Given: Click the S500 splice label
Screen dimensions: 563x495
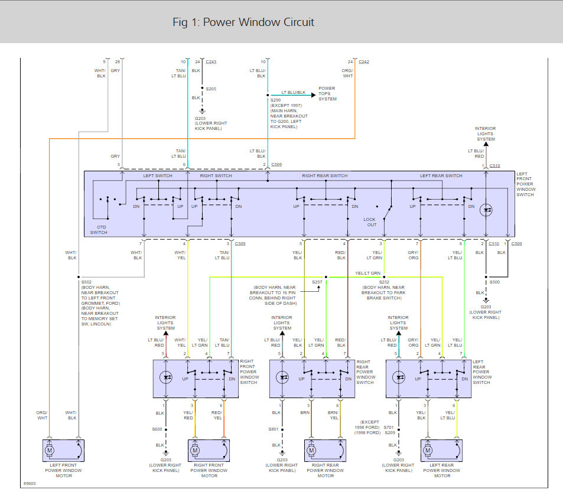Looking at the screenshot, I should point(495,282).
